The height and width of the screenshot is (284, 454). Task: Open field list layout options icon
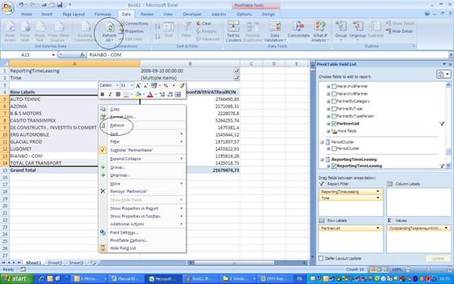443,74
